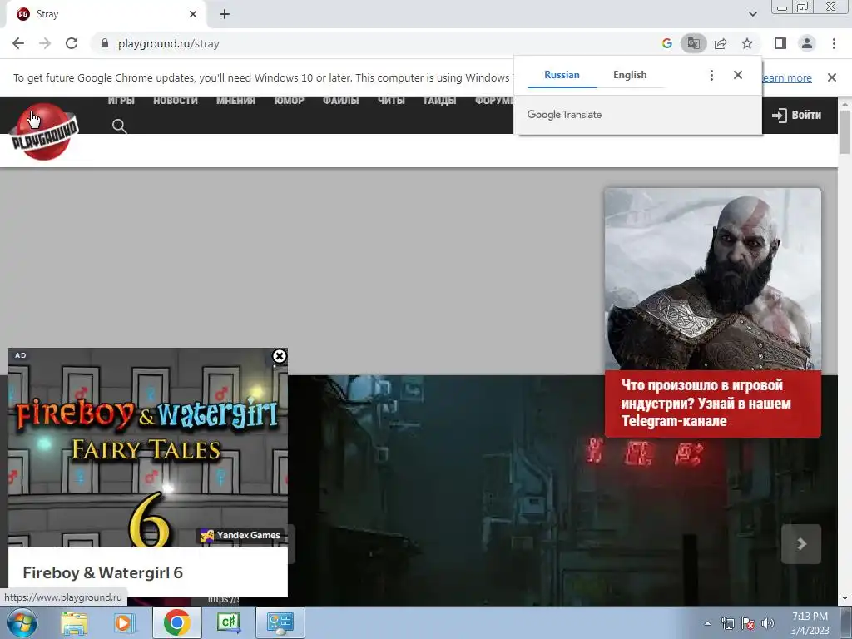Open translate options three-dot menu
The image size is (852, 639).
tap(711, 75)
